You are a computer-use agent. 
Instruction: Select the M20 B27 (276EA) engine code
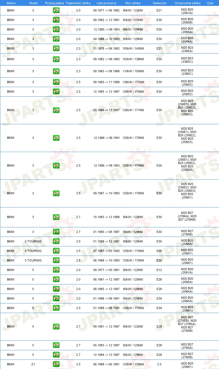187,346
